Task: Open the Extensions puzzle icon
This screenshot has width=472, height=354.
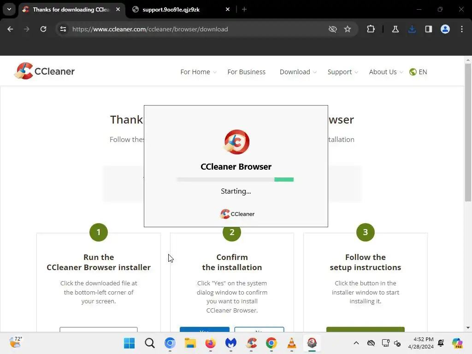Action: [x=371, y=29]
